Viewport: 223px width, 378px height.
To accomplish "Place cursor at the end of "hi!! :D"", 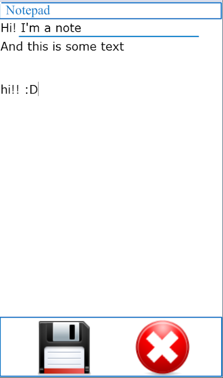I will [x=38, y=89].
